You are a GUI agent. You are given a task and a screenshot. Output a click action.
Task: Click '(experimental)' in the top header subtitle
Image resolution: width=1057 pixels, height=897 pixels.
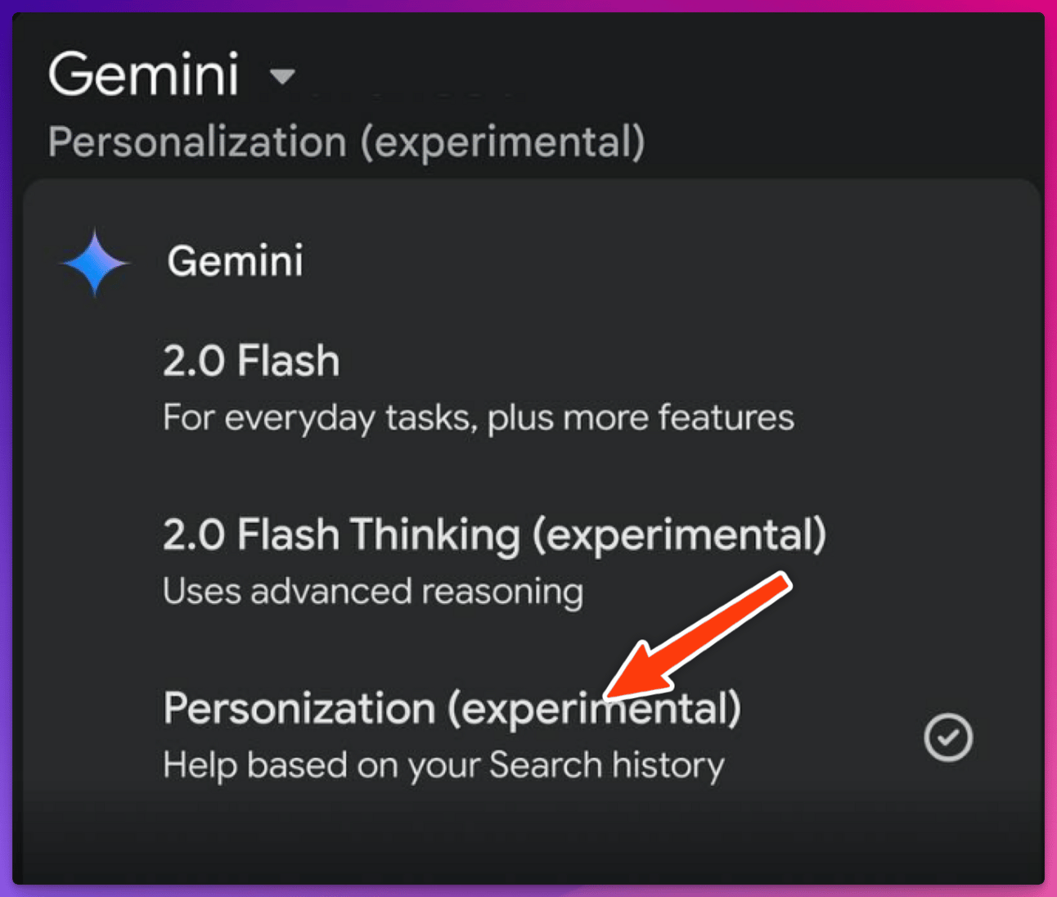point(503,142)
